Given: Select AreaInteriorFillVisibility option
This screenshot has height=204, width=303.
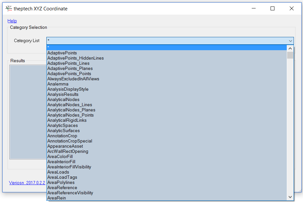Looking at the screenshot, I should click(166, 167).
